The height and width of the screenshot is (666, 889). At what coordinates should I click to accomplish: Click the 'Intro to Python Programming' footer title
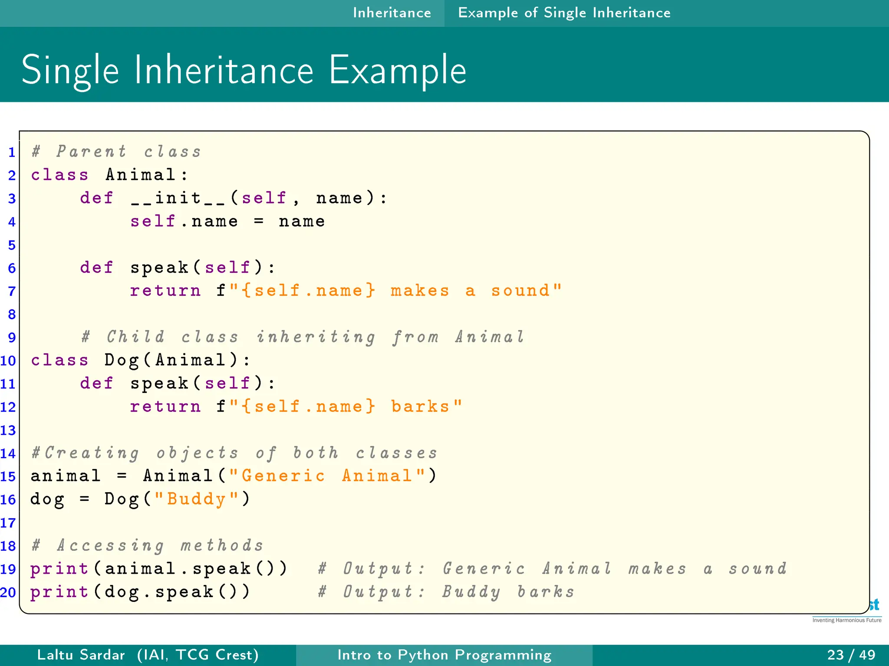(x=444, y=655)
